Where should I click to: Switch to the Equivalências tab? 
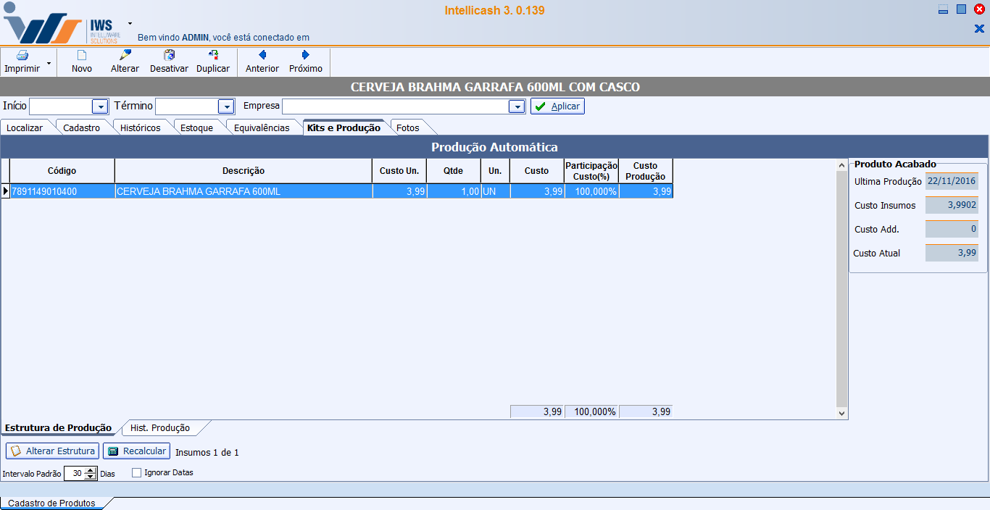pos(262,128)
